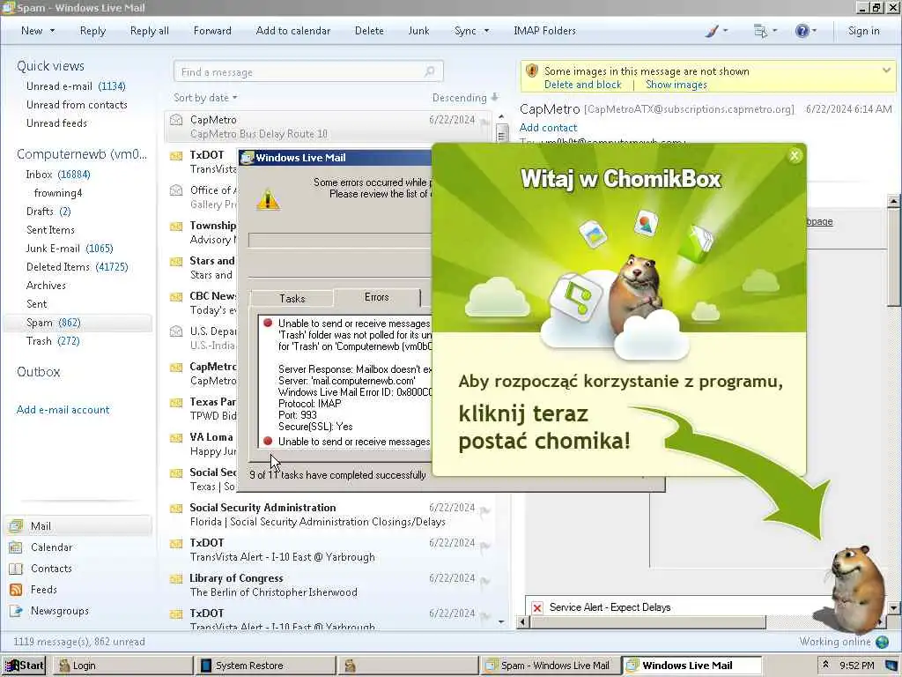The height and width of the screenshot is (677, 902).
Task: Click Reply in the toolbar
Action: (x=92, y=31)
